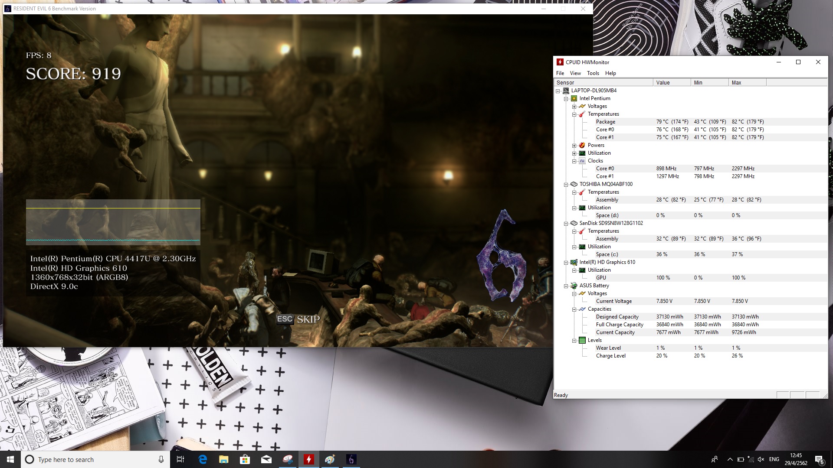Collapse the Clocks node
This screenshot has width=833, height=468.
[574, 161]
